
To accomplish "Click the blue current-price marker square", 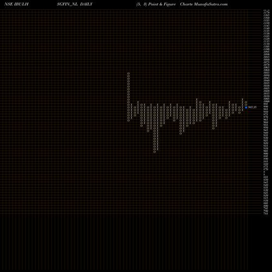I will 246,107.
